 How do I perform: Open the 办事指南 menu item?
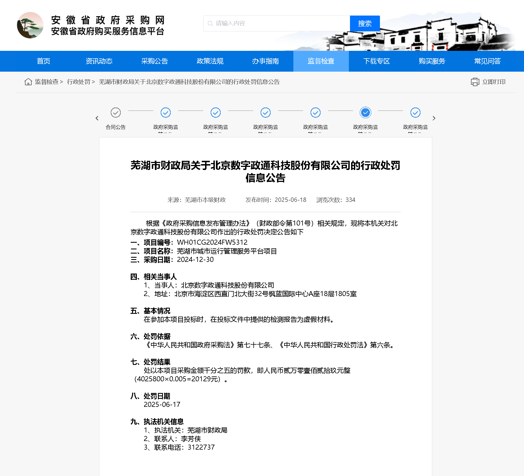pos(266,61)
